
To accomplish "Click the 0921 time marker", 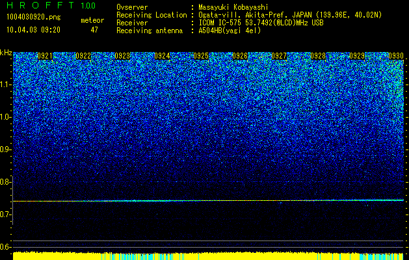I will tap(45, 56).
